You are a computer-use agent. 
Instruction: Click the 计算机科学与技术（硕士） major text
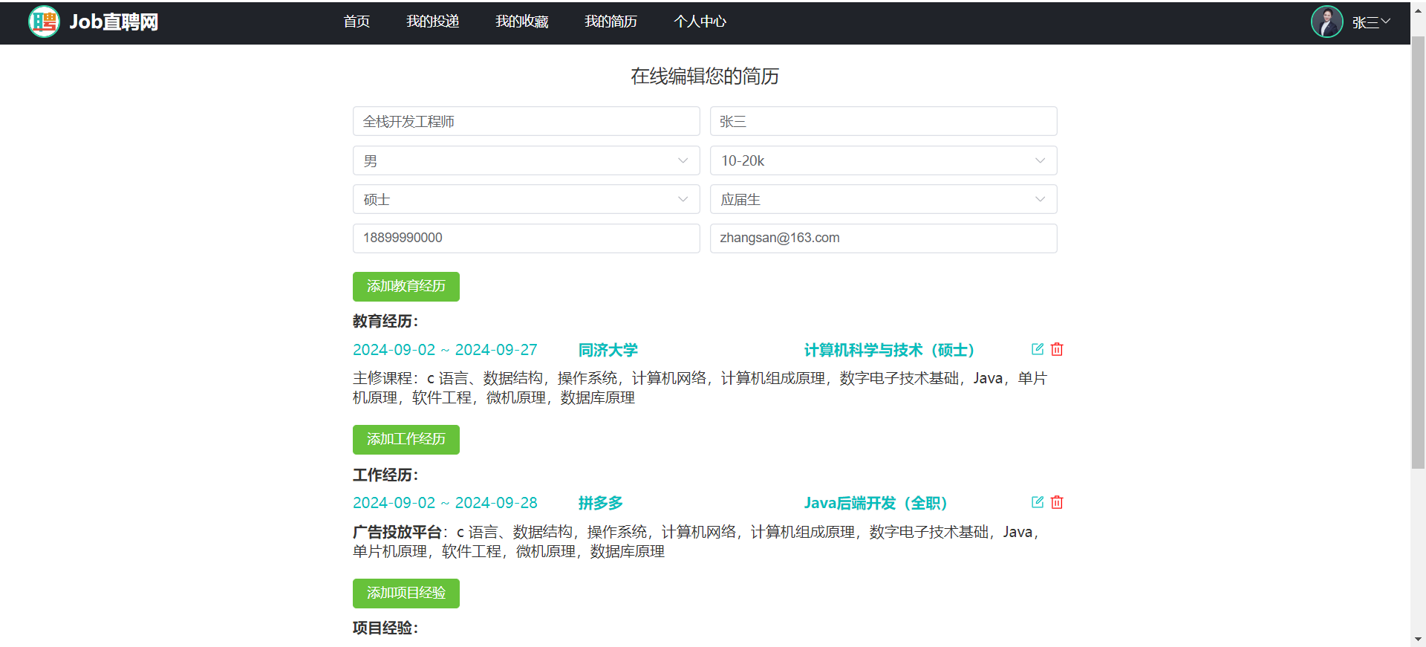coord(889,350)
